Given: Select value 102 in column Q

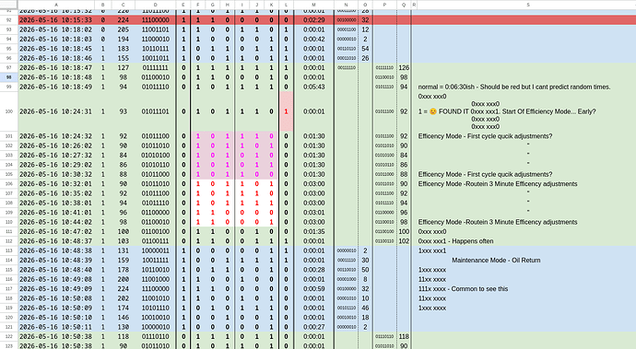Looking at the screenshot, I should tap(404, 241).
